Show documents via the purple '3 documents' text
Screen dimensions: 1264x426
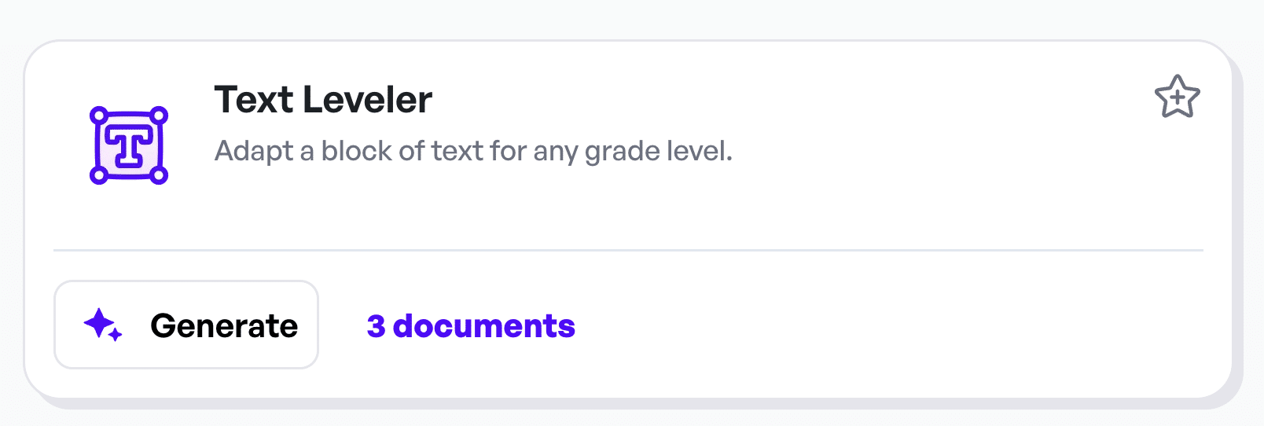click(x=471, y=326)
